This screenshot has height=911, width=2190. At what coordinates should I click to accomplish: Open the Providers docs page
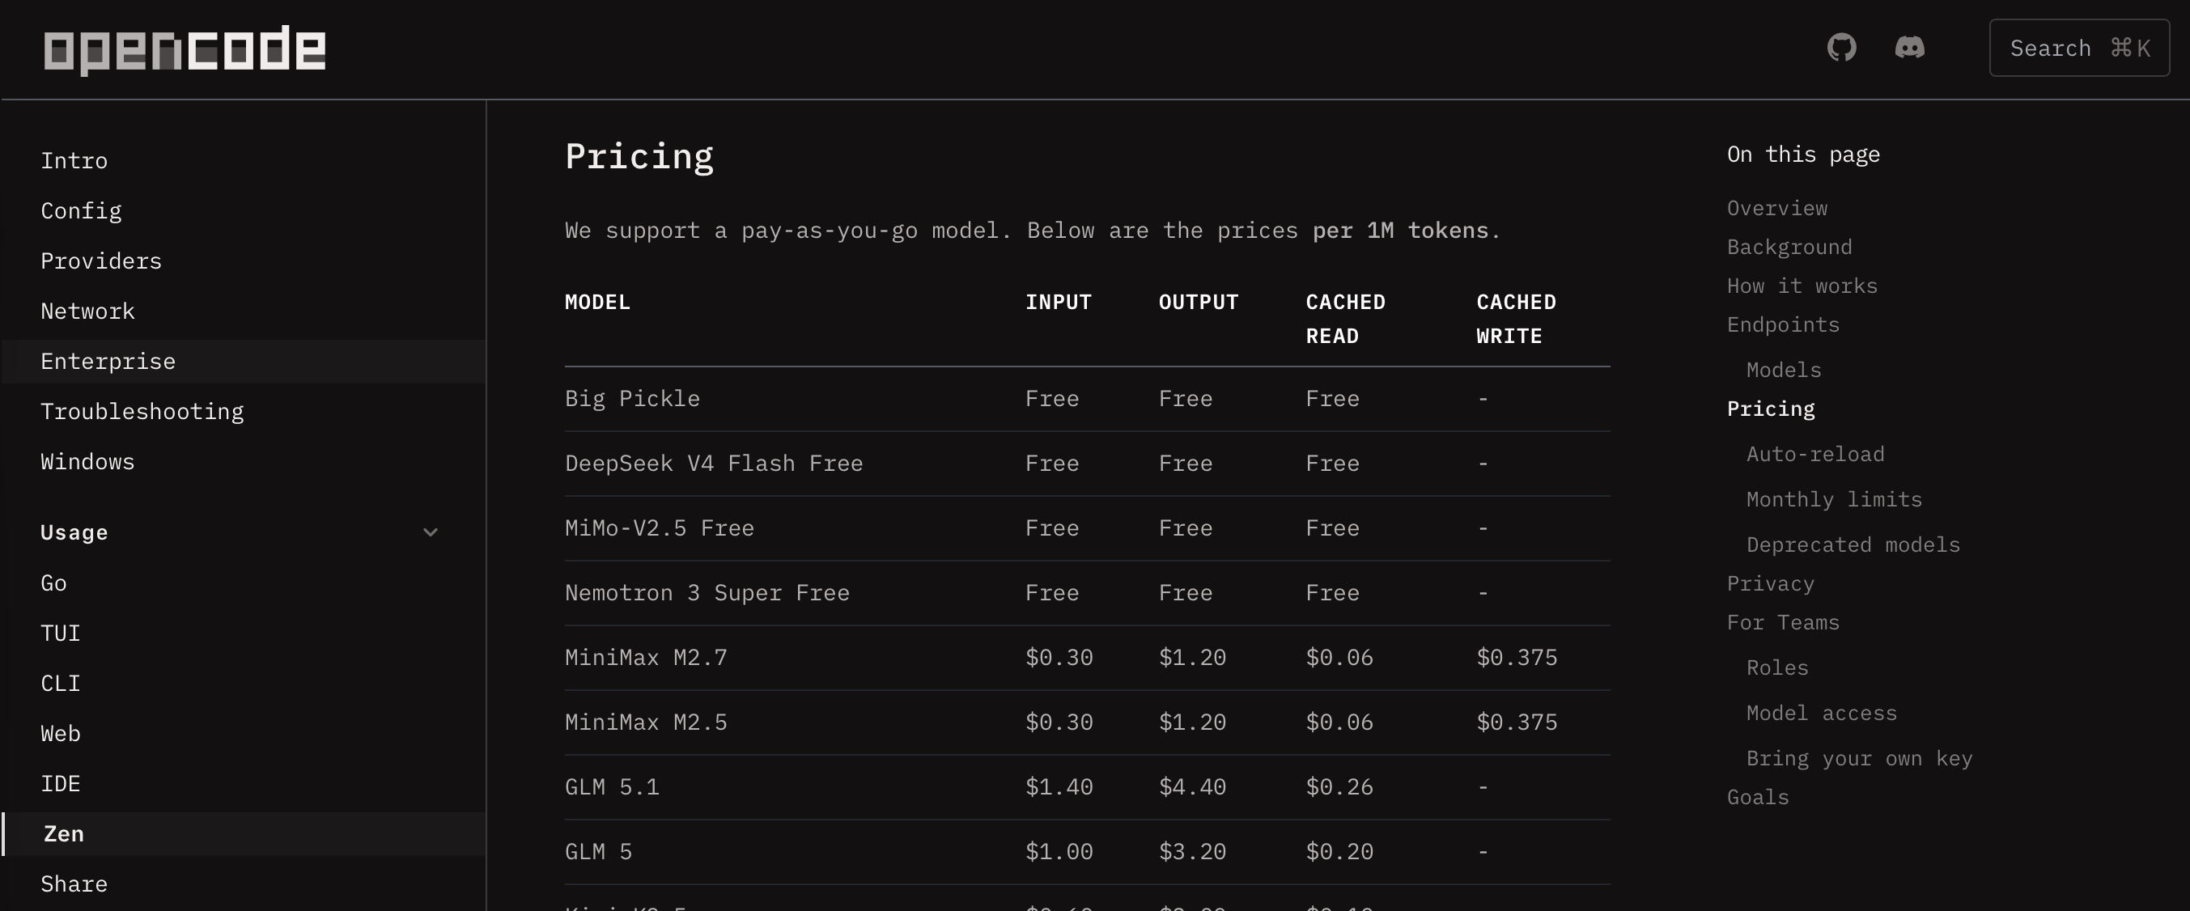click(101, 261)
